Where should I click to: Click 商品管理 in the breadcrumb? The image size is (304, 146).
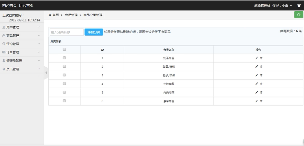pos(71,15)
